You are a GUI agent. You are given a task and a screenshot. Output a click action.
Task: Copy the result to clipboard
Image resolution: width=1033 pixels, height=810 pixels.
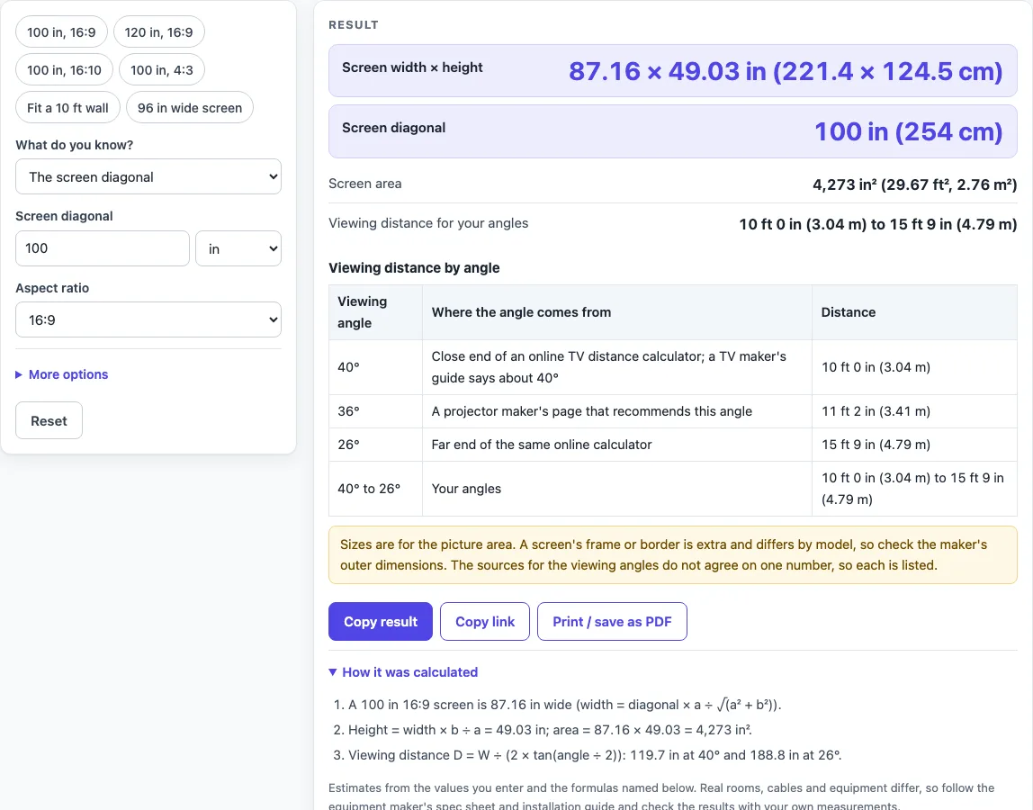(381, 622)
